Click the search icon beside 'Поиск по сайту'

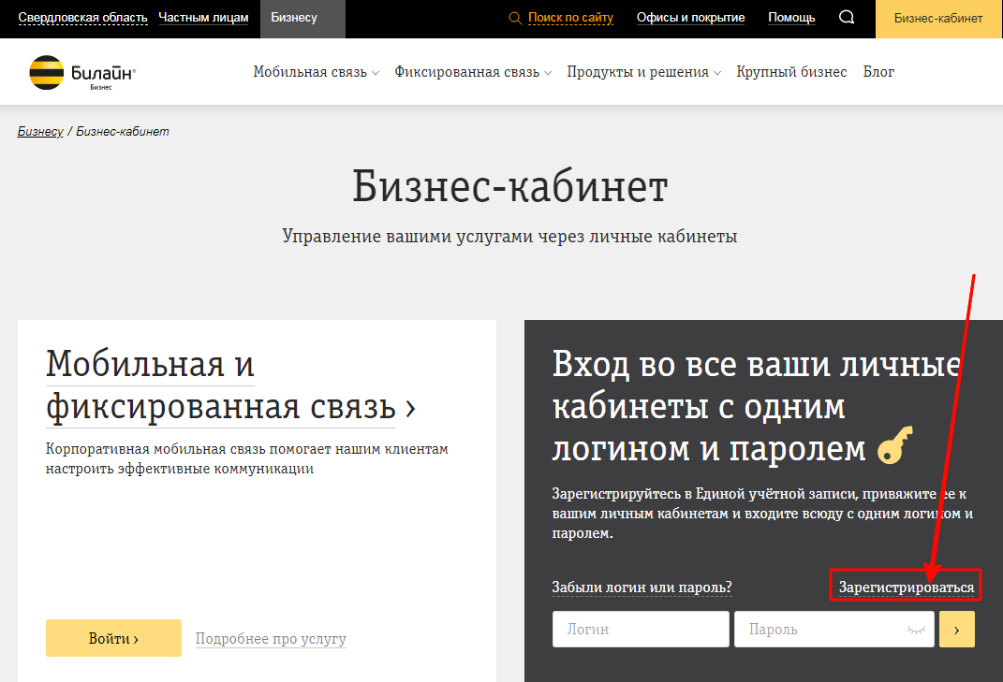(x=515, y=18)
